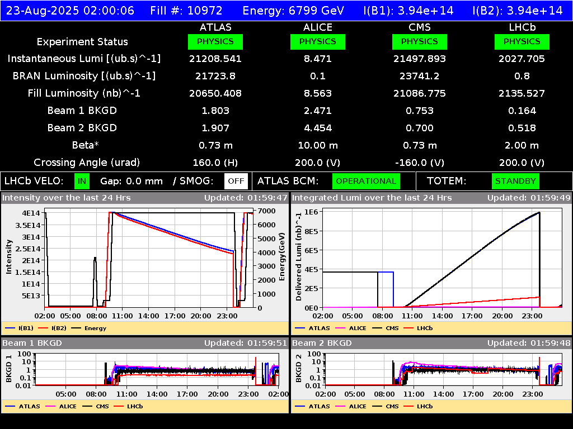
Task: Select CMS BRAN luminosity value 23741.2
Action: [x=420, y=76]
